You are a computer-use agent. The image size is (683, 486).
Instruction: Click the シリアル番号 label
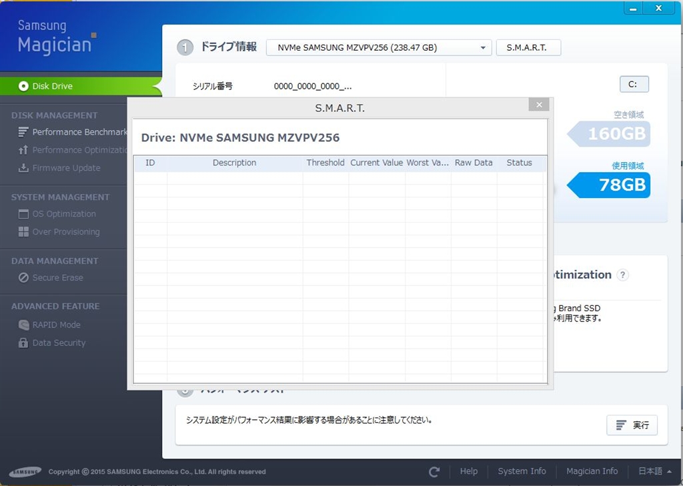(x=213, y=86)
